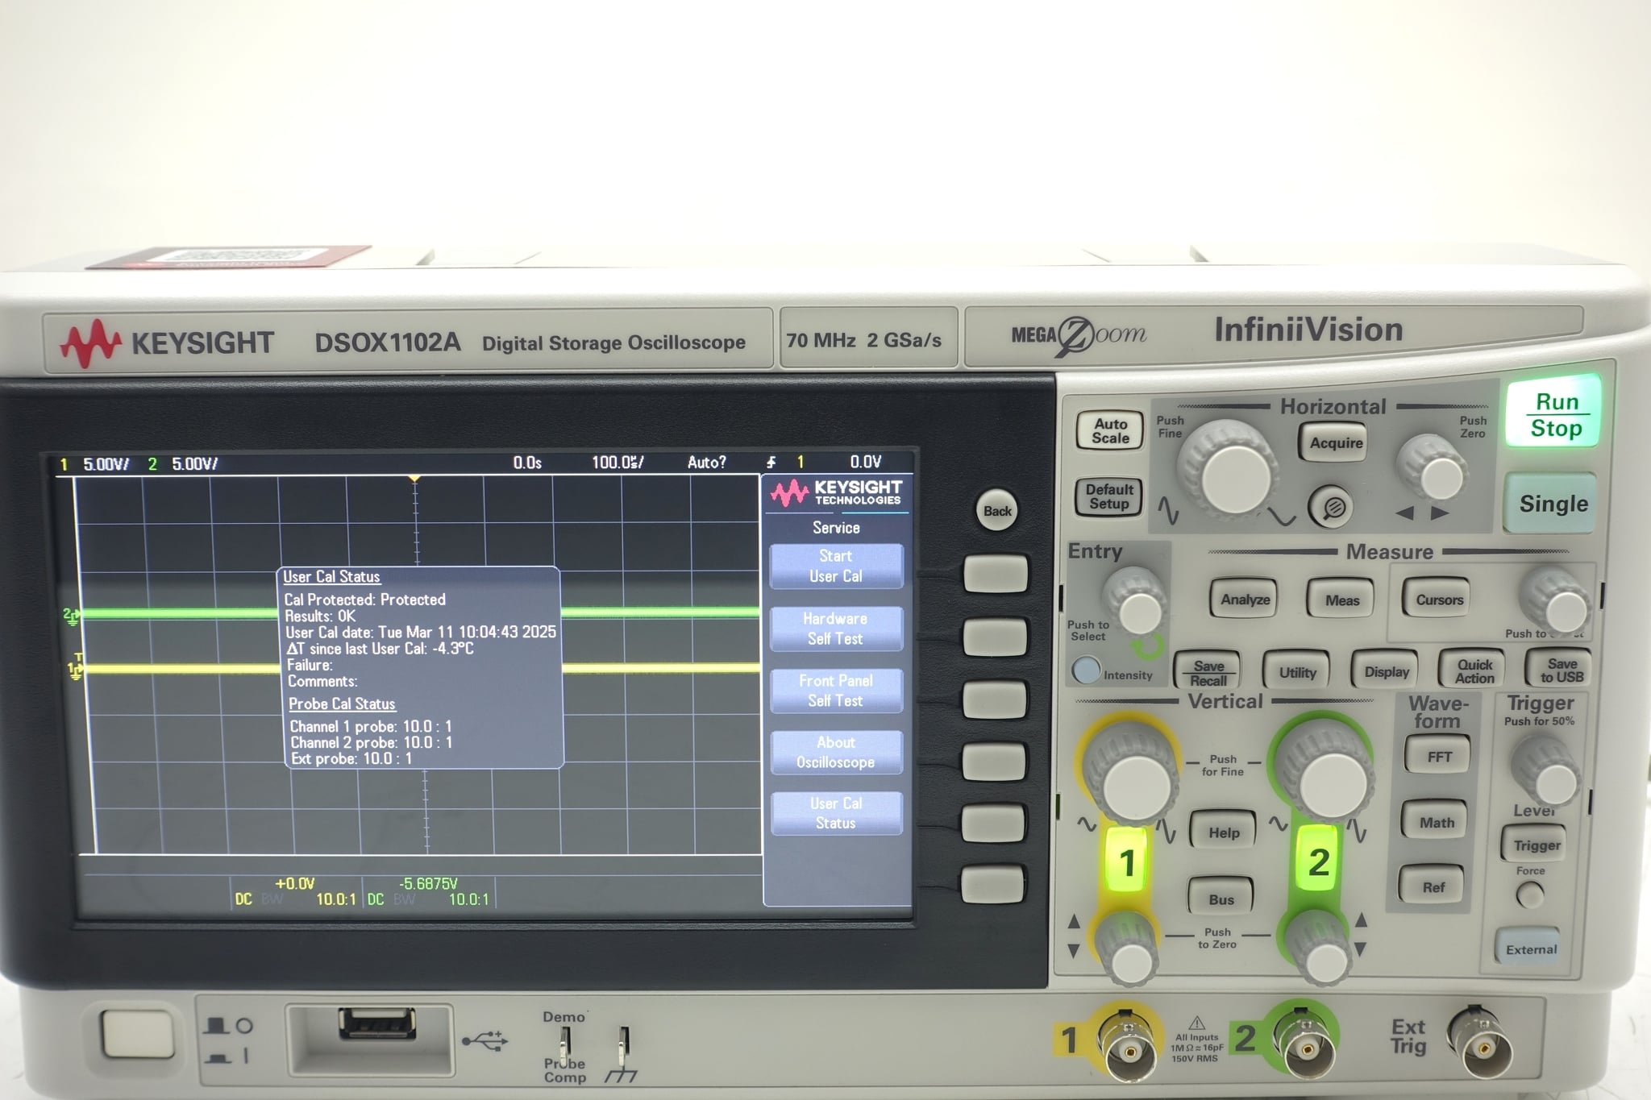The image size is (1651, 1100).
Task: Choose Start User Cal on screen
Action: tap(836, 567)
